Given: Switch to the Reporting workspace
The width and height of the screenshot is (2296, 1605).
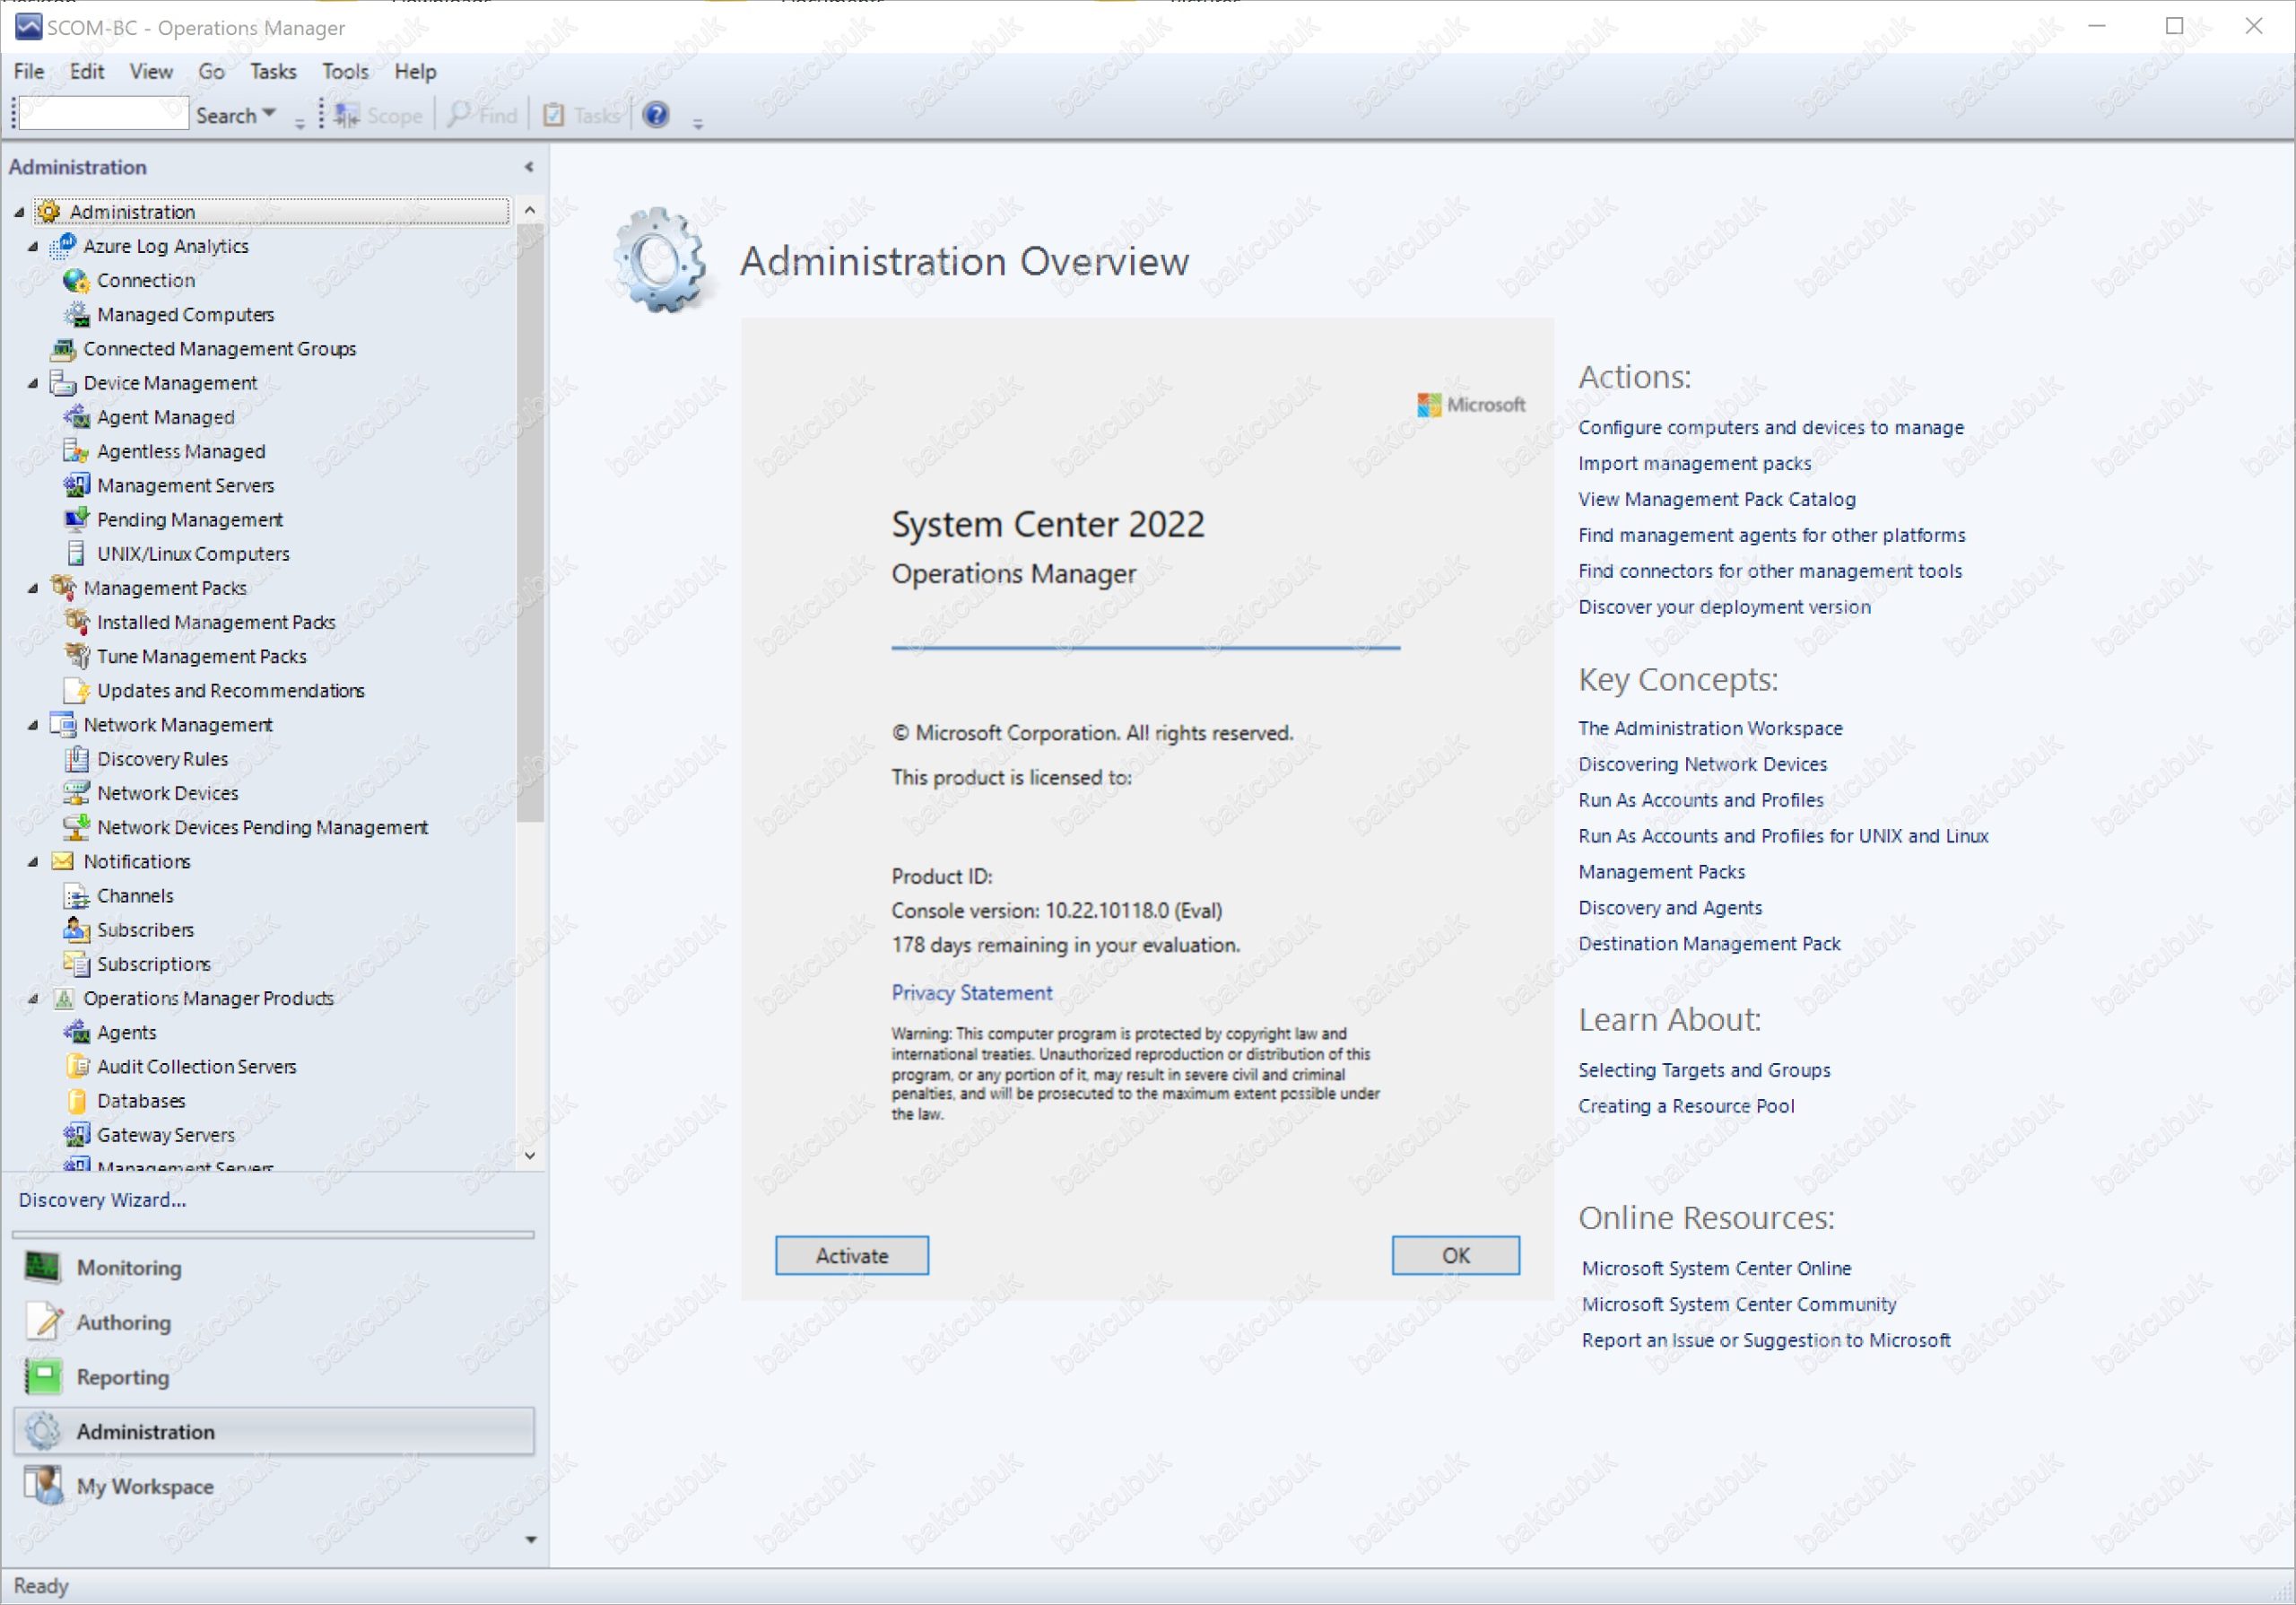Looking at the screenshot, I should click(274, 1378).
